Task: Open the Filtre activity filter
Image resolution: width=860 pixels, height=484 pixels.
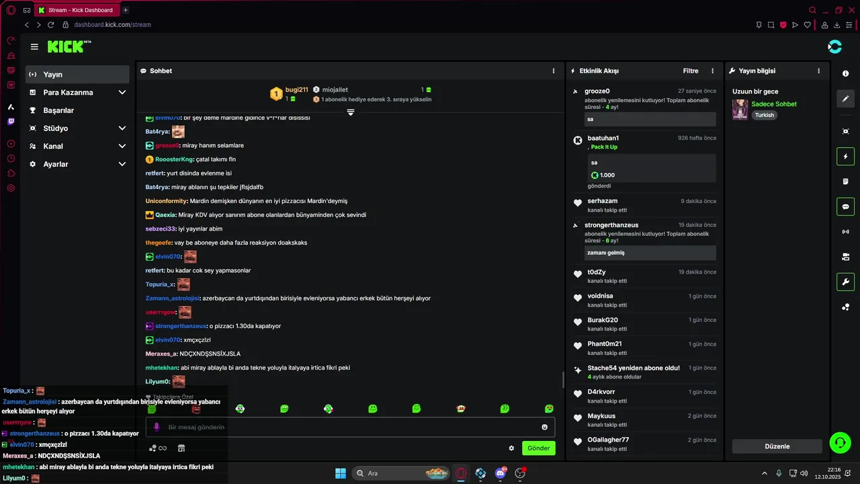Action: [691, 71]
